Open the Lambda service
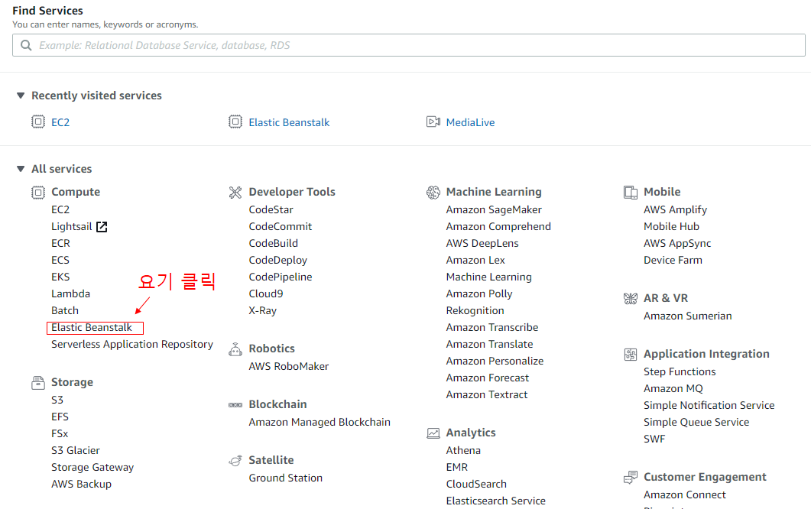Screen dimensions: 811x509 pos(70,293)
